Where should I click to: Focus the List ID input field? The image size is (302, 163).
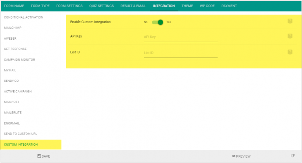click(181, 53)
